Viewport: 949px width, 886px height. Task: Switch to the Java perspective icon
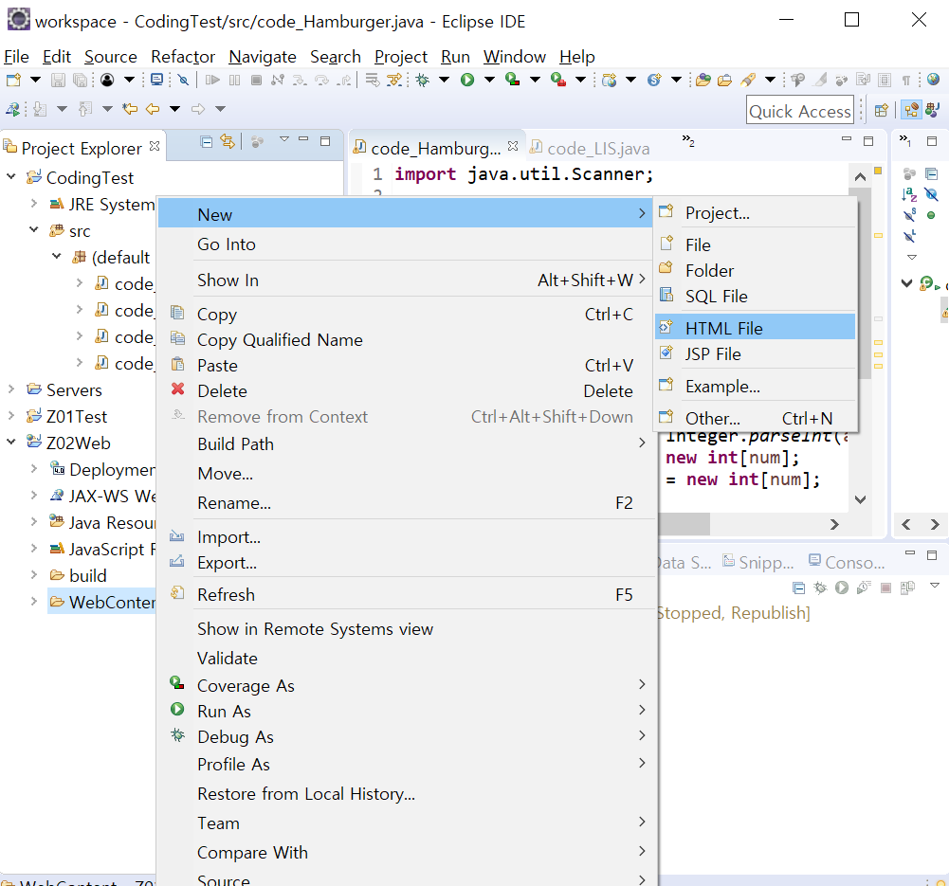coord(933,110)
